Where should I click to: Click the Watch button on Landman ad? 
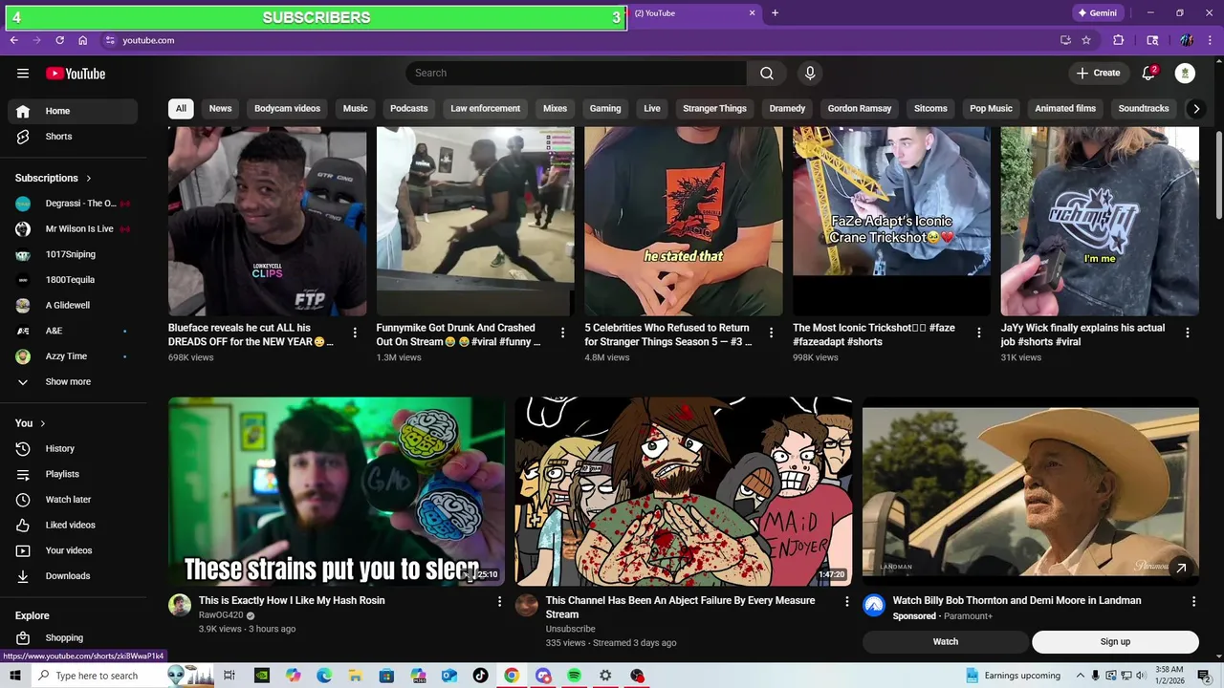point(945,641)
